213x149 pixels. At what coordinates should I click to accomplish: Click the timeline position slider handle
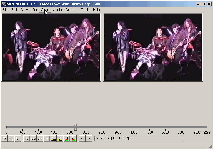(75, 127)
